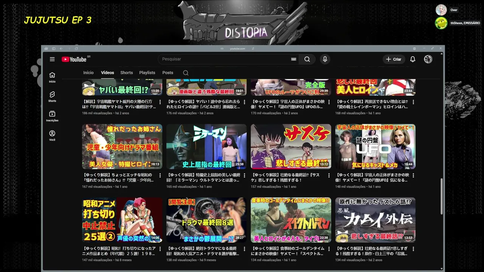Open options menu for 148 mil visualizações video
Image resolution: width=484 pixels, height=272 pixels.
coord(413,175)
